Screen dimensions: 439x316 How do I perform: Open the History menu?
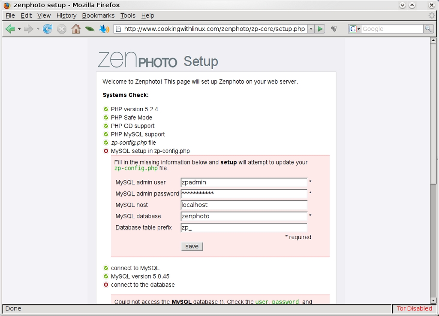pos(66,15)
